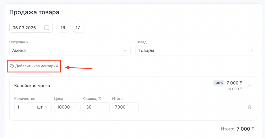265x138 pixels.
Task: Click the crossed-out 10 000 ₸ price
Action: pos(234,89)
